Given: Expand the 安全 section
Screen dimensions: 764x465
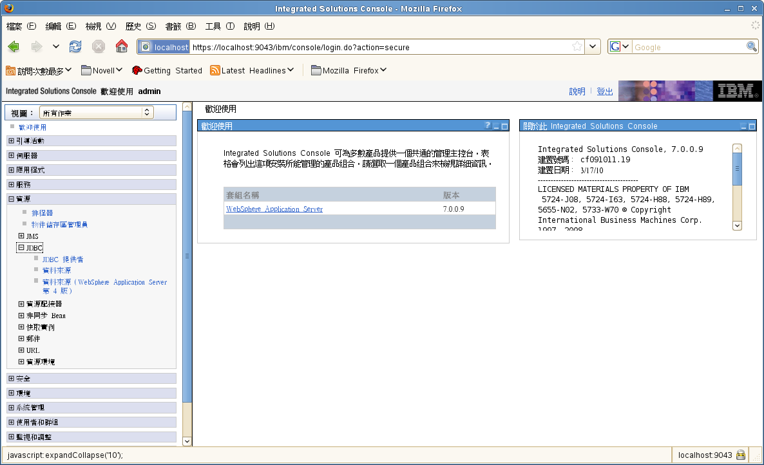Looking at the screenshot, I should coord(11,378).
